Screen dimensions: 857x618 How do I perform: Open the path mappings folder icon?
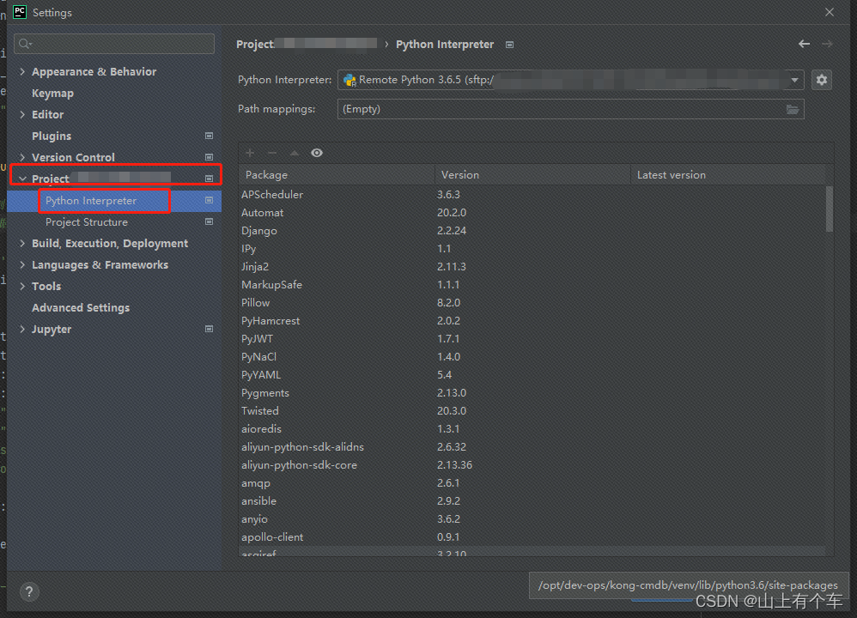point(793,109)
